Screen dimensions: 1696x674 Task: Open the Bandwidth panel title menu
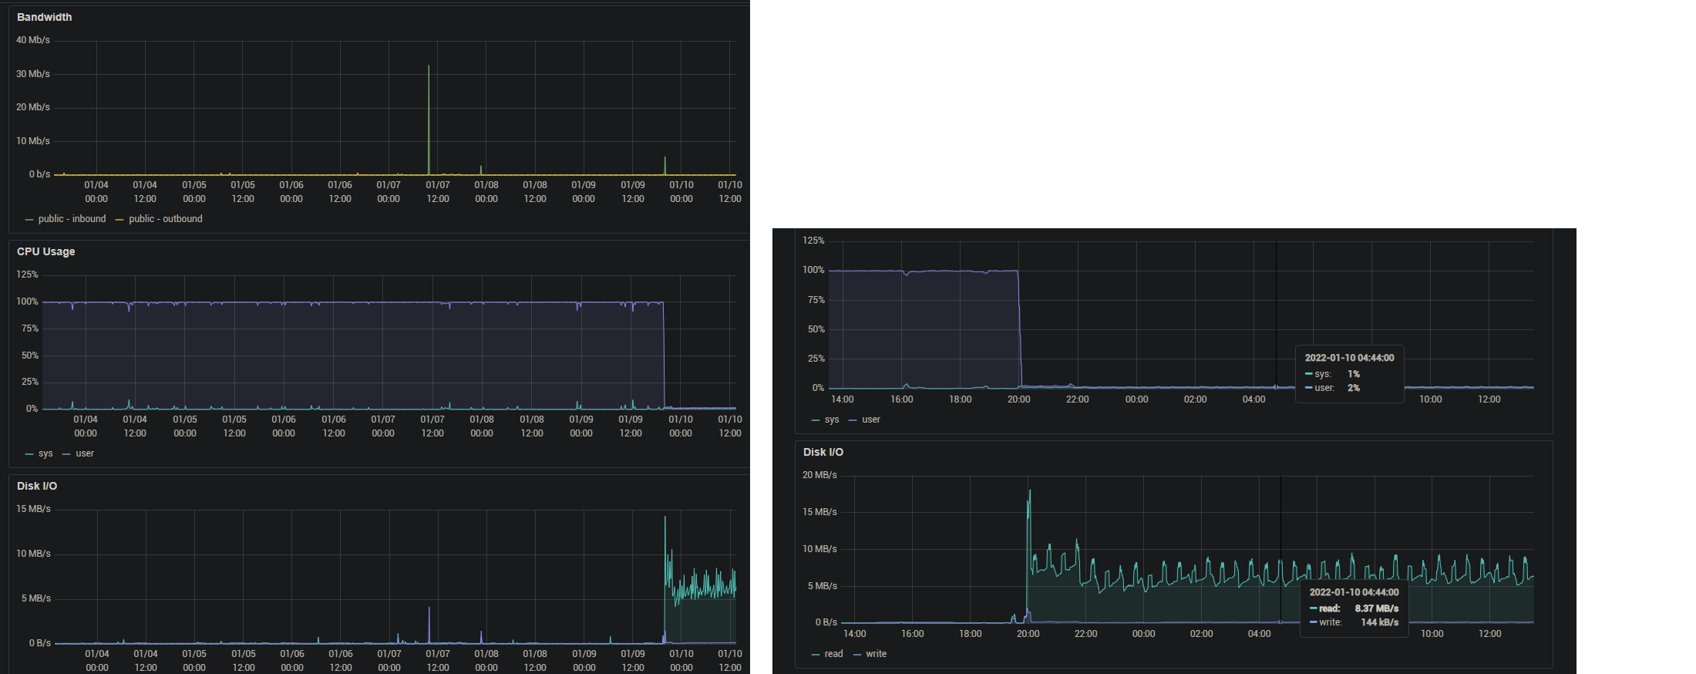point(44,17)
